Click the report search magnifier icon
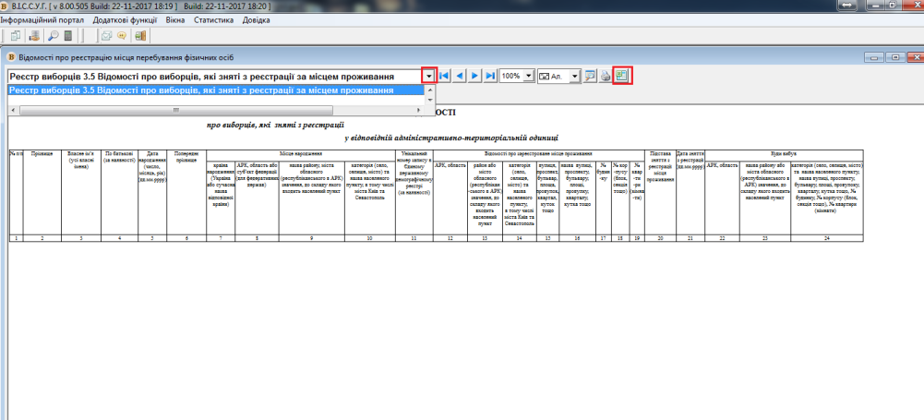Screen dimensions: 924x420 coord(591,76)
